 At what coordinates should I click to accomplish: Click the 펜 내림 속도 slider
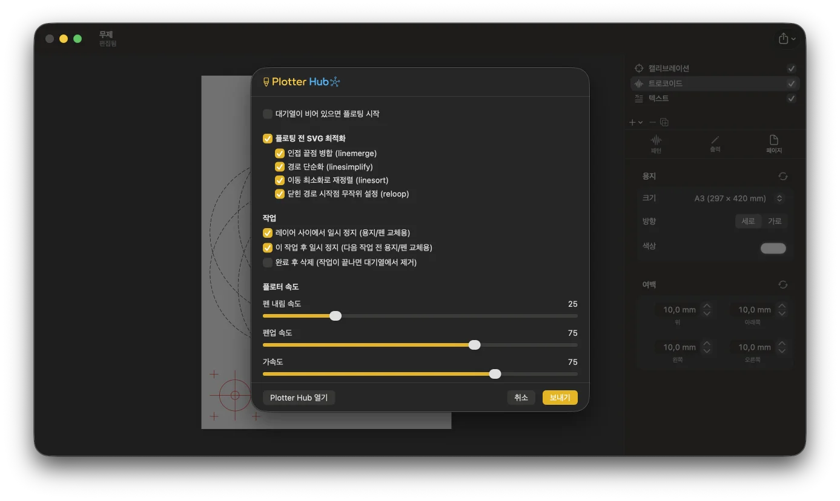click(420, 316)
